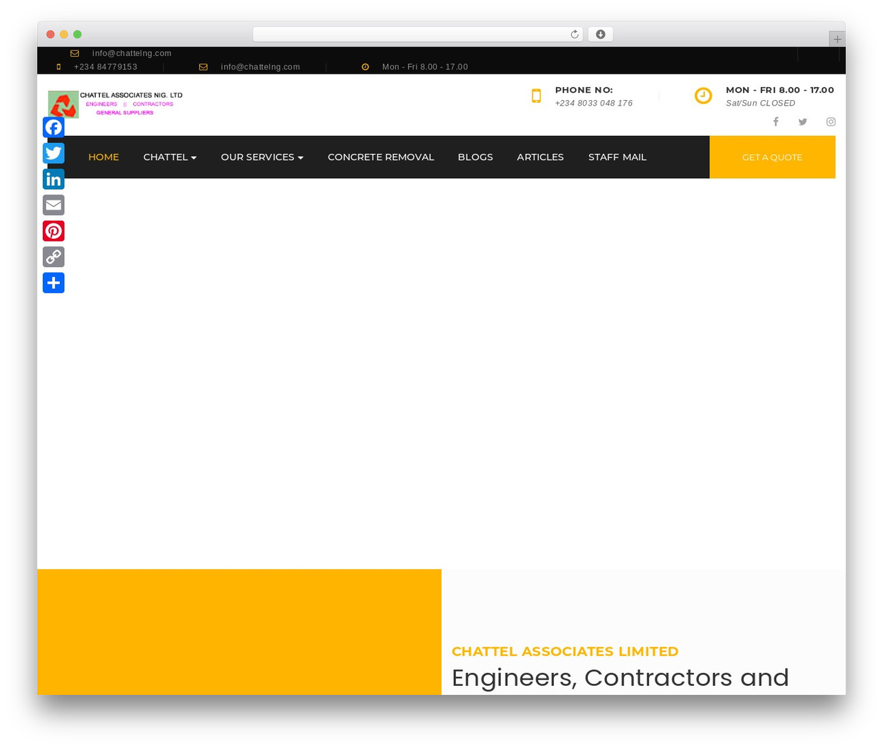Click the Email share icon in the sidebar
The height and width of the screenshot is (748, 883).
54,205
